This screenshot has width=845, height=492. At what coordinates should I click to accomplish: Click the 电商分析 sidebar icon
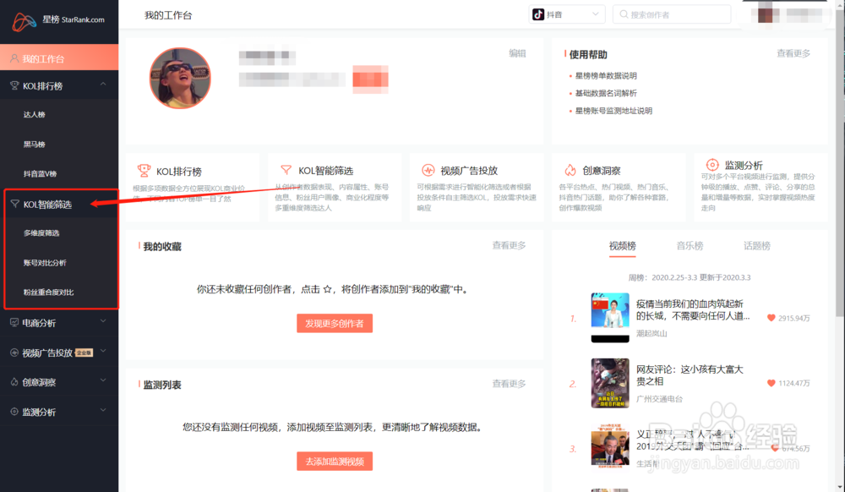point(15,322)
